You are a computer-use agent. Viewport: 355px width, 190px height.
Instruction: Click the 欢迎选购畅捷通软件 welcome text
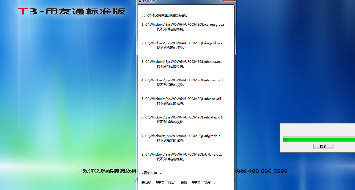(x=110, y=171)
